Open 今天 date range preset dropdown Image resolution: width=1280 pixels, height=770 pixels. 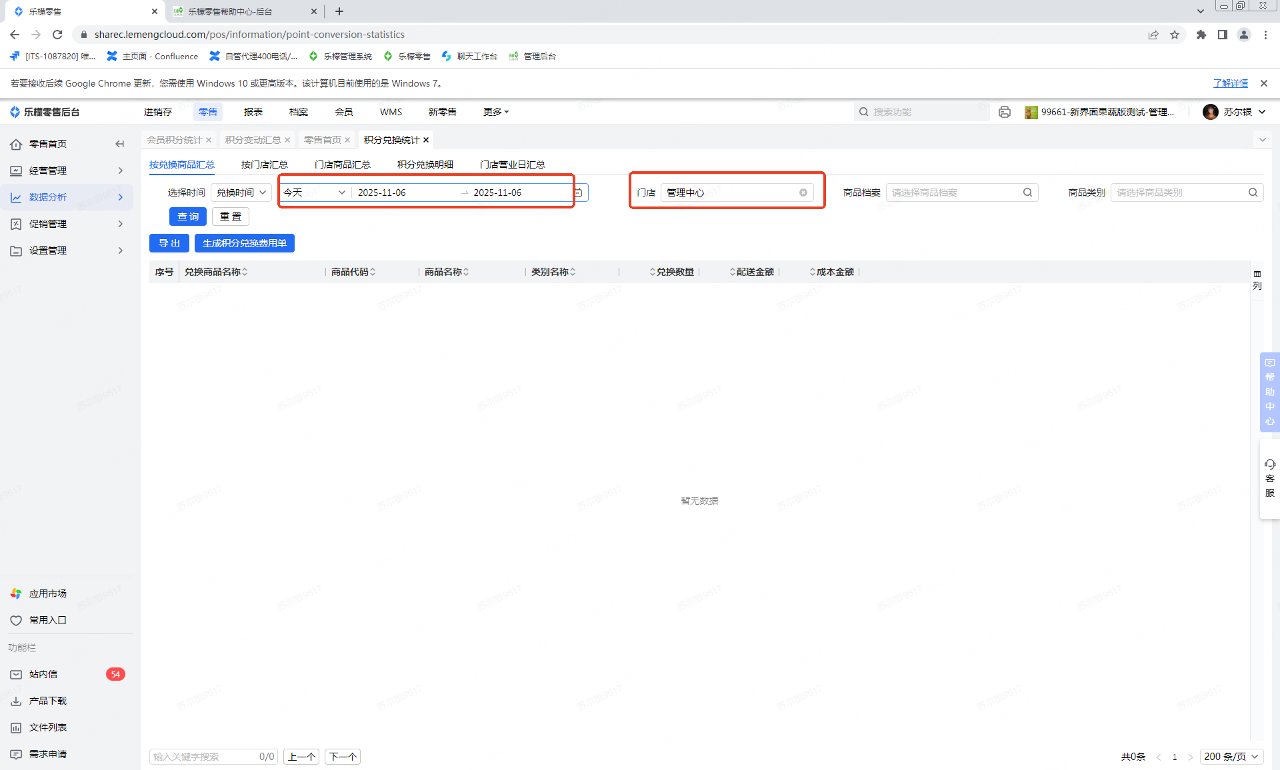tap(315, 192)
